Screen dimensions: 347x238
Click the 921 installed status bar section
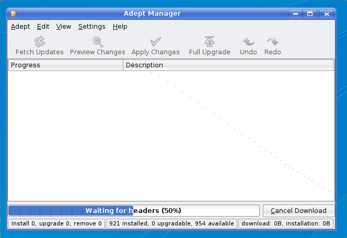click(171, 223)
